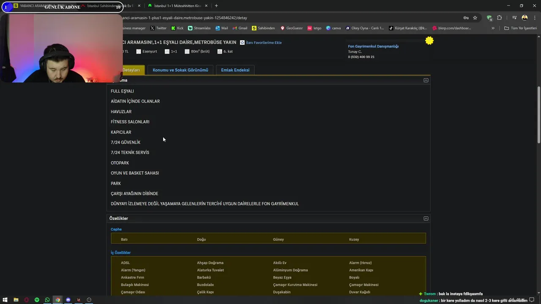Switch to Konumu ve Sokak Görünümü tab

click(180, 70)
